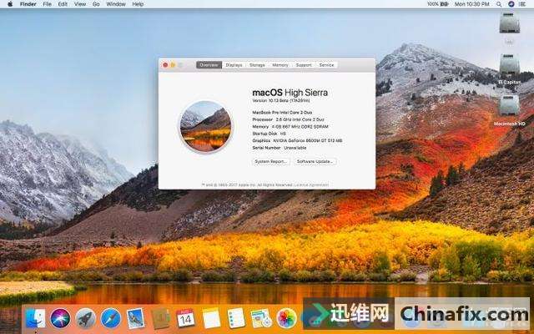
Task: Click the System Report... button
Action: [271, 161]
